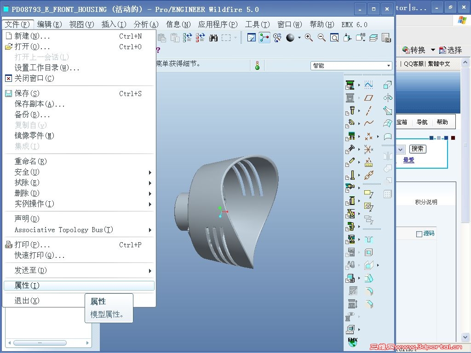
Task: Click the datum curve tool icon
Action: [x=368, y=123]
